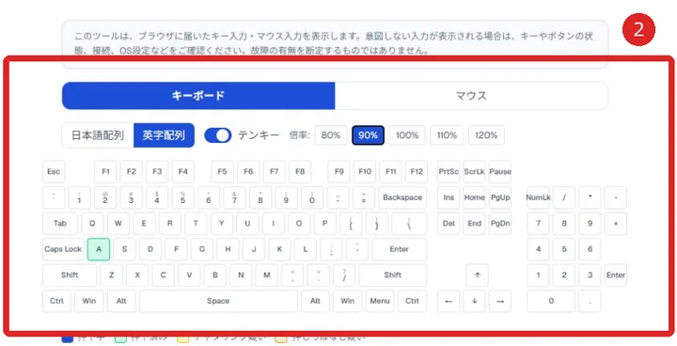Screen dimensions: 677x346
Task: Click the numpad decimal point key
Action: coord(590,301)
